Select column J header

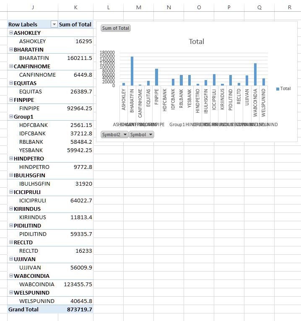(33, 8)
